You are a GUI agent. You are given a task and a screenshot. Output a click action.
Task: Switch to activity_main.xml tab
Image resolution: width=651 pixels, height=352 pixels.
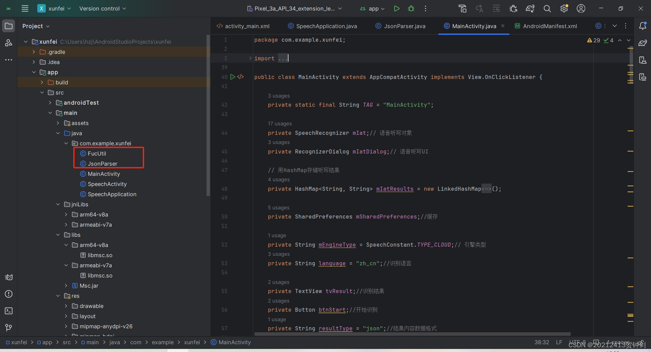pos(243,26)
